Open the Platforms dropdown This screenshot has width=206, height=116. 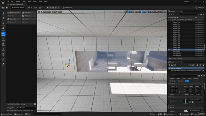tap(67, 8)
